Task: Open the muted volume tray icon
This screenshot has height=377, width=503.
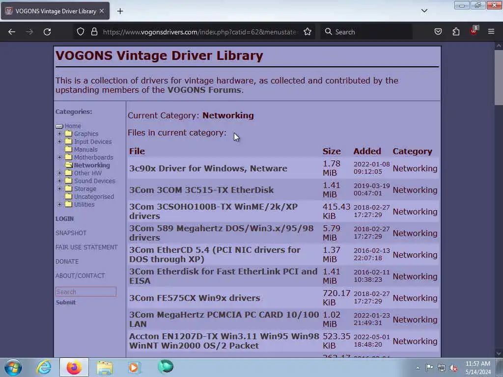Action: (x=453, y=368)
